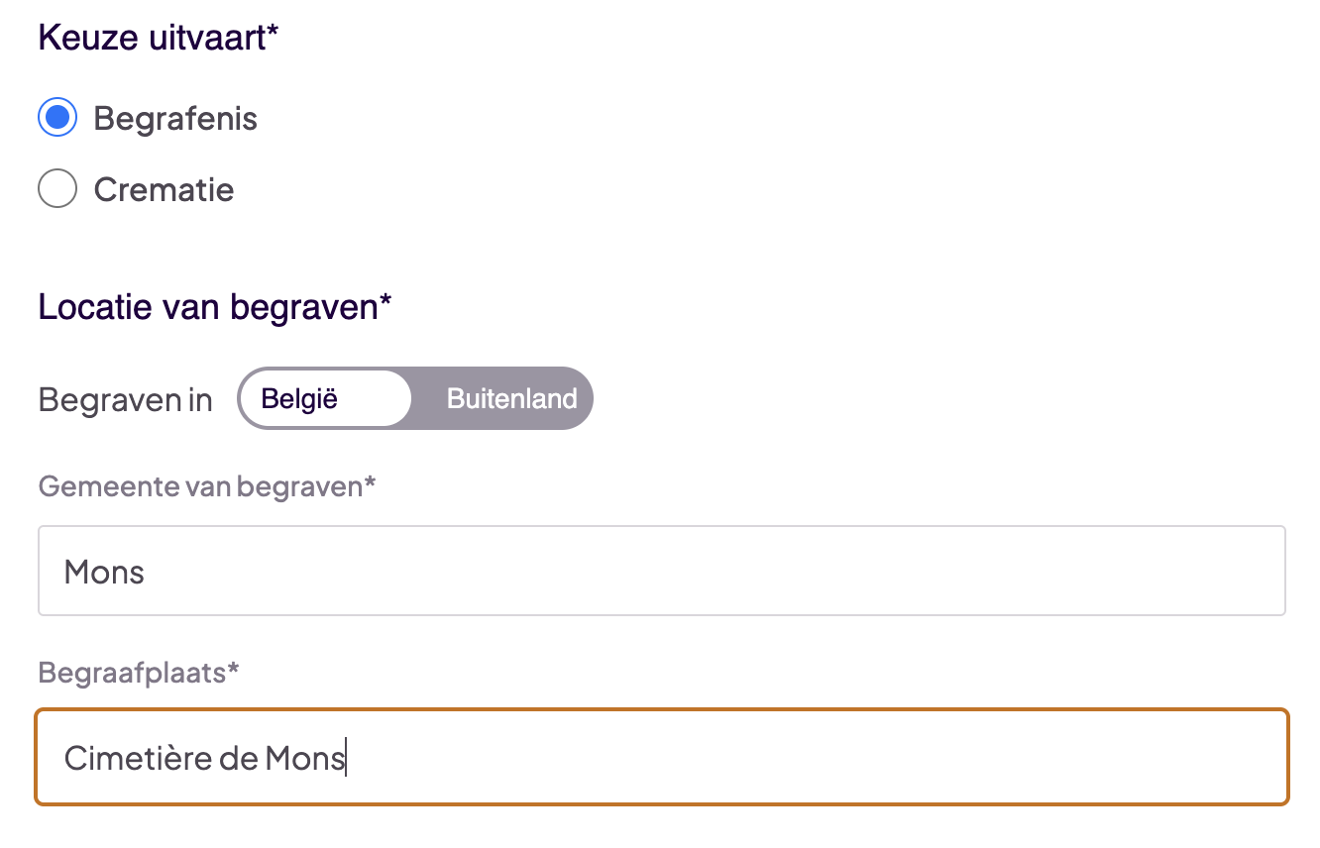Click the asterisk after "Keuze uitvaart"
Viewport: 1320px width, 848px height.
(x=273, y=36)
